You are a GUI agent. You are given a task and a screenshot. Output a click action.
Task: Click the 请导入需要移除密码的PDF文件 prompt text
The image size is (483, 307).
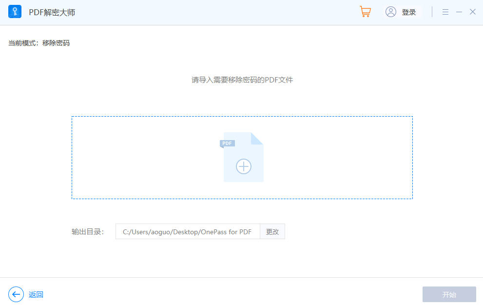242,80
